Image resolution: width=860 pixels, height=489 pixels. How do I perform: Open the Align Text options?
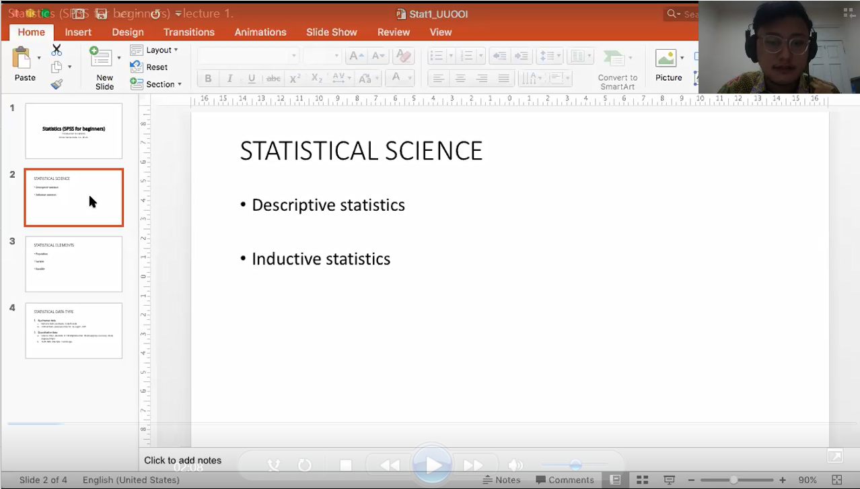click(x=559, y=78)
